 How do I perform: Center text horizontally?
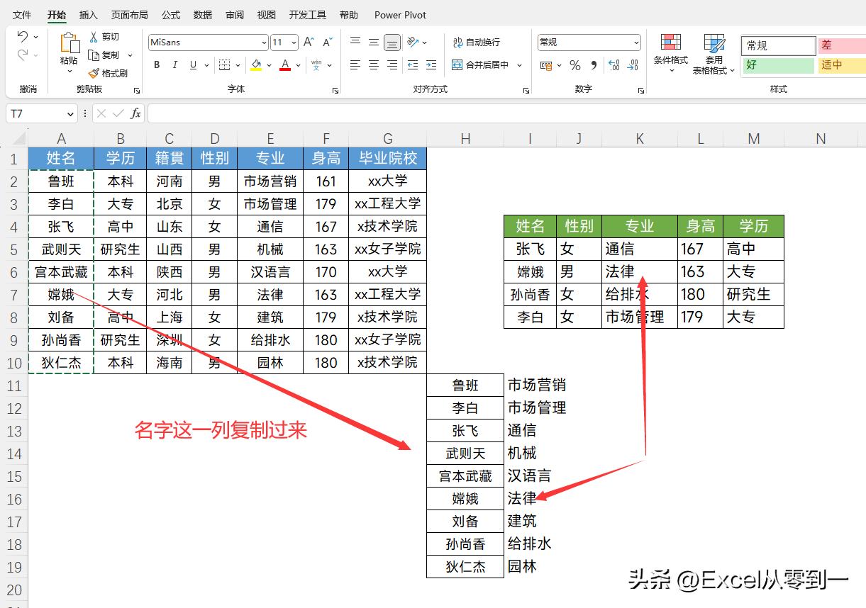(x=374, y=65)
